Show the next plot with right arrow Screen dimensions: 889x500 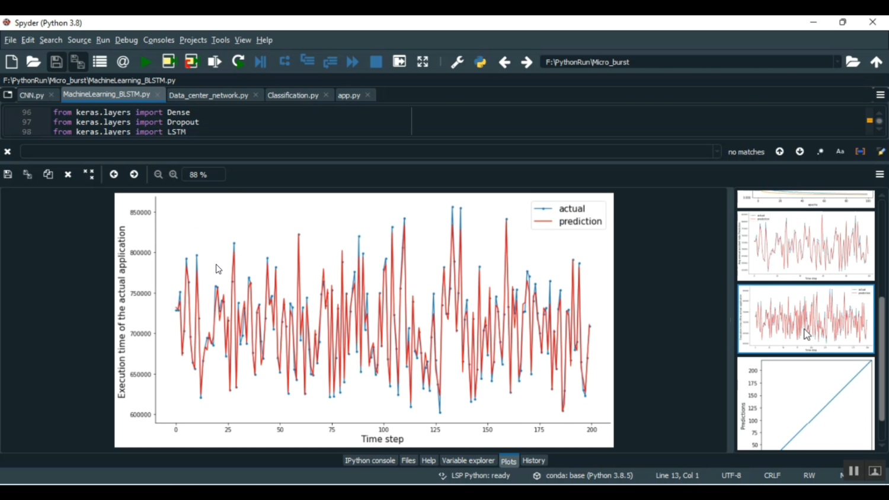click(134, 174)
